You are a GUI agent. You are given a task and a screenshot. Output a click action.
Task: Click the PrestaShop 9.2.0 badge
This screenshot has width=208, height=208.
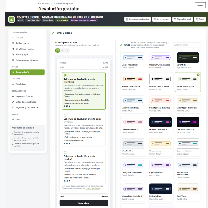33,20
